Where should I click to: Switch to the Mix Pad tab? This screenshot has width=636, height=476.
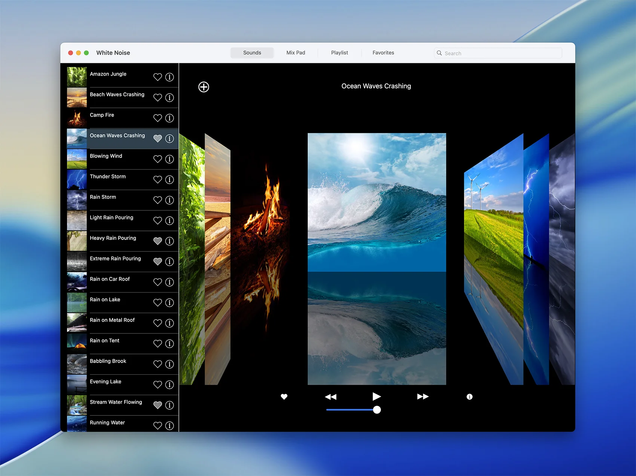pos(296,53)
